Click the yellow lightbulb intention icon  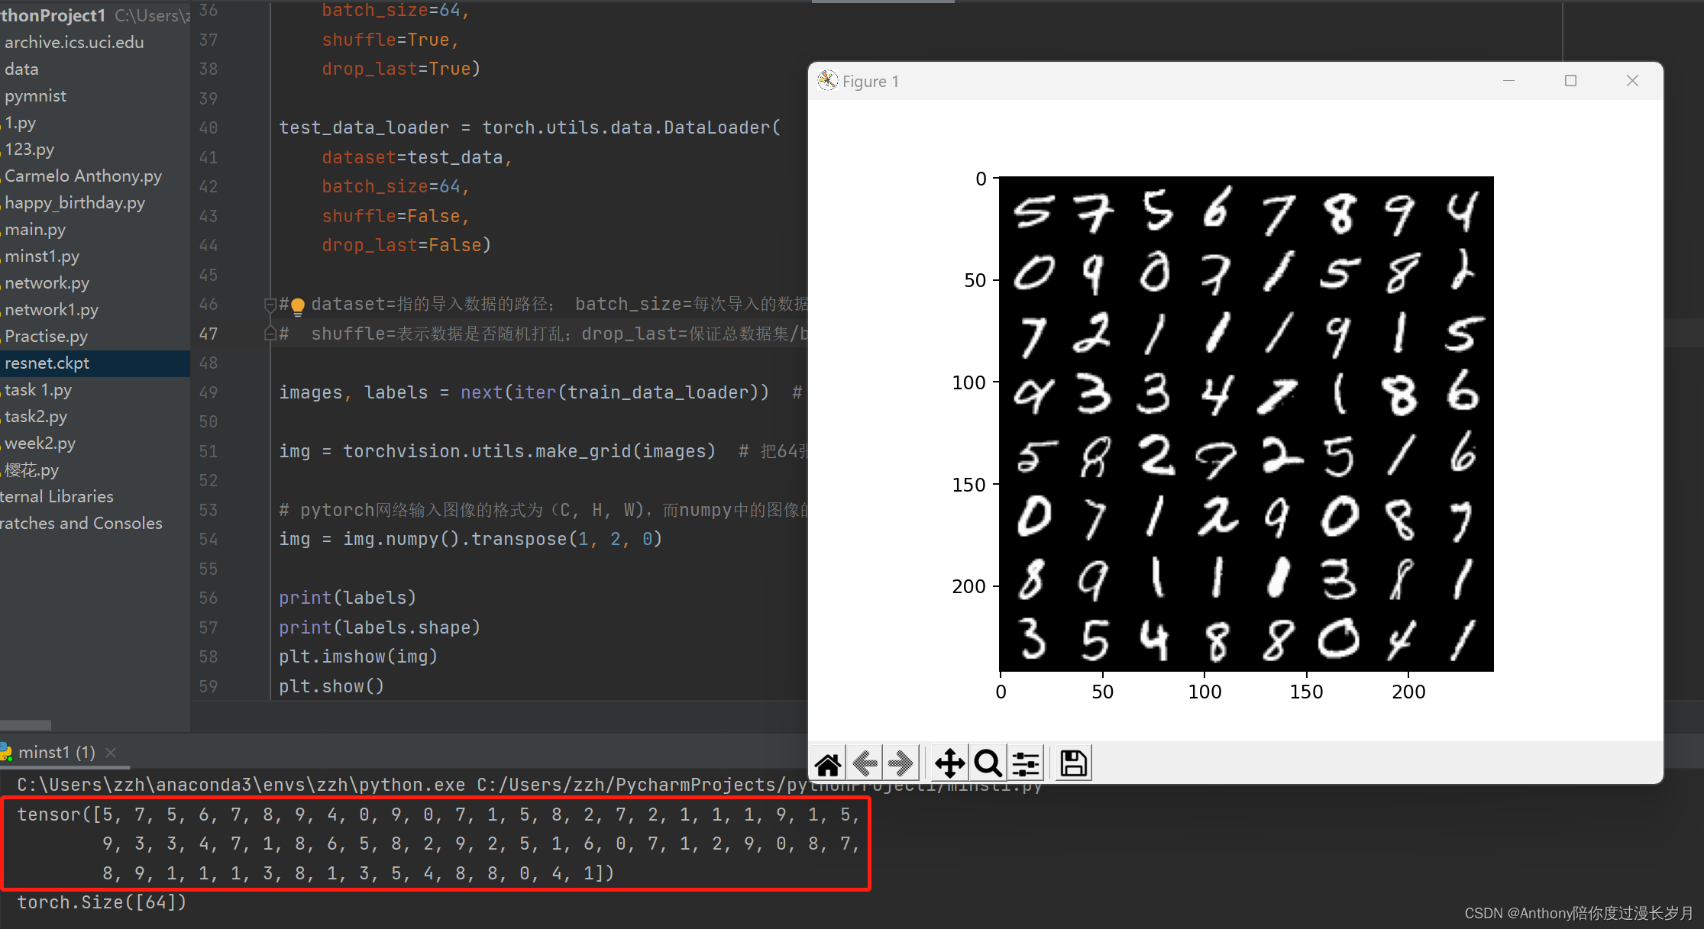(x=298, y=306)
